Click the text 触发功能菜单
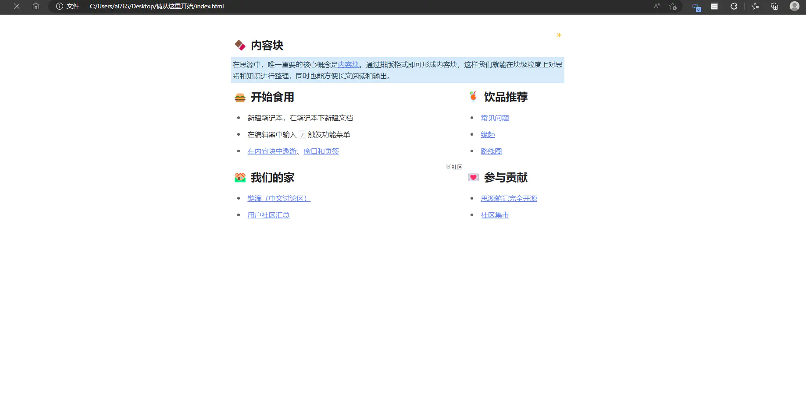The image size is (806, 400). [x=329, y=135]
